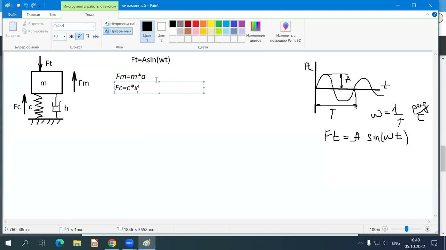Click the Redo arrow in quick access toolbar
446x250 pixels.
coord(33,6)
